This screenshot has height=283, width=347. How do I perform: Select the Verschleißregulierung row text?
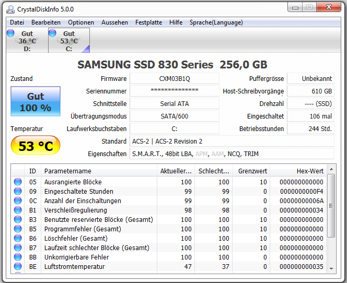[75, 210]
